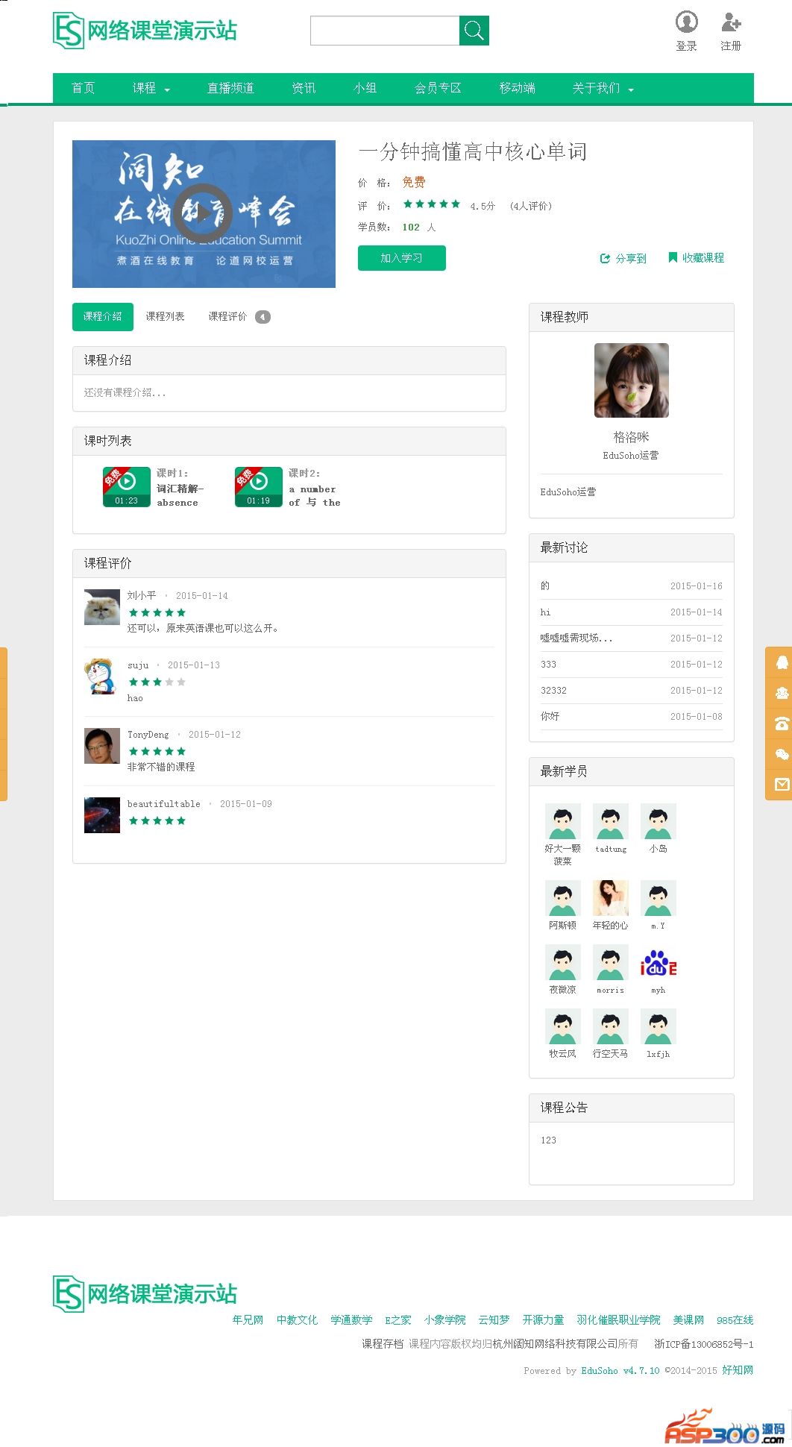The width and height of the screenshot is (792, 1447).
Task: Bookmark course via 收藏课程
Action: (x=696, y=257)
